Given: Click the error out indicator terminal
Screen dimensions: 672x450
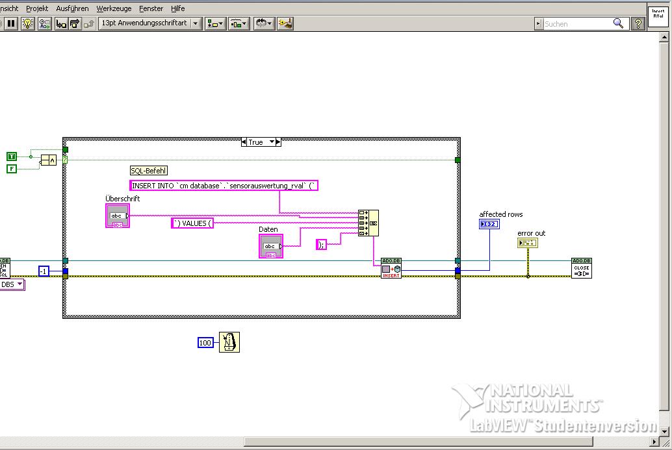Looking at the screenshot, I should click(x=527, y=243).
